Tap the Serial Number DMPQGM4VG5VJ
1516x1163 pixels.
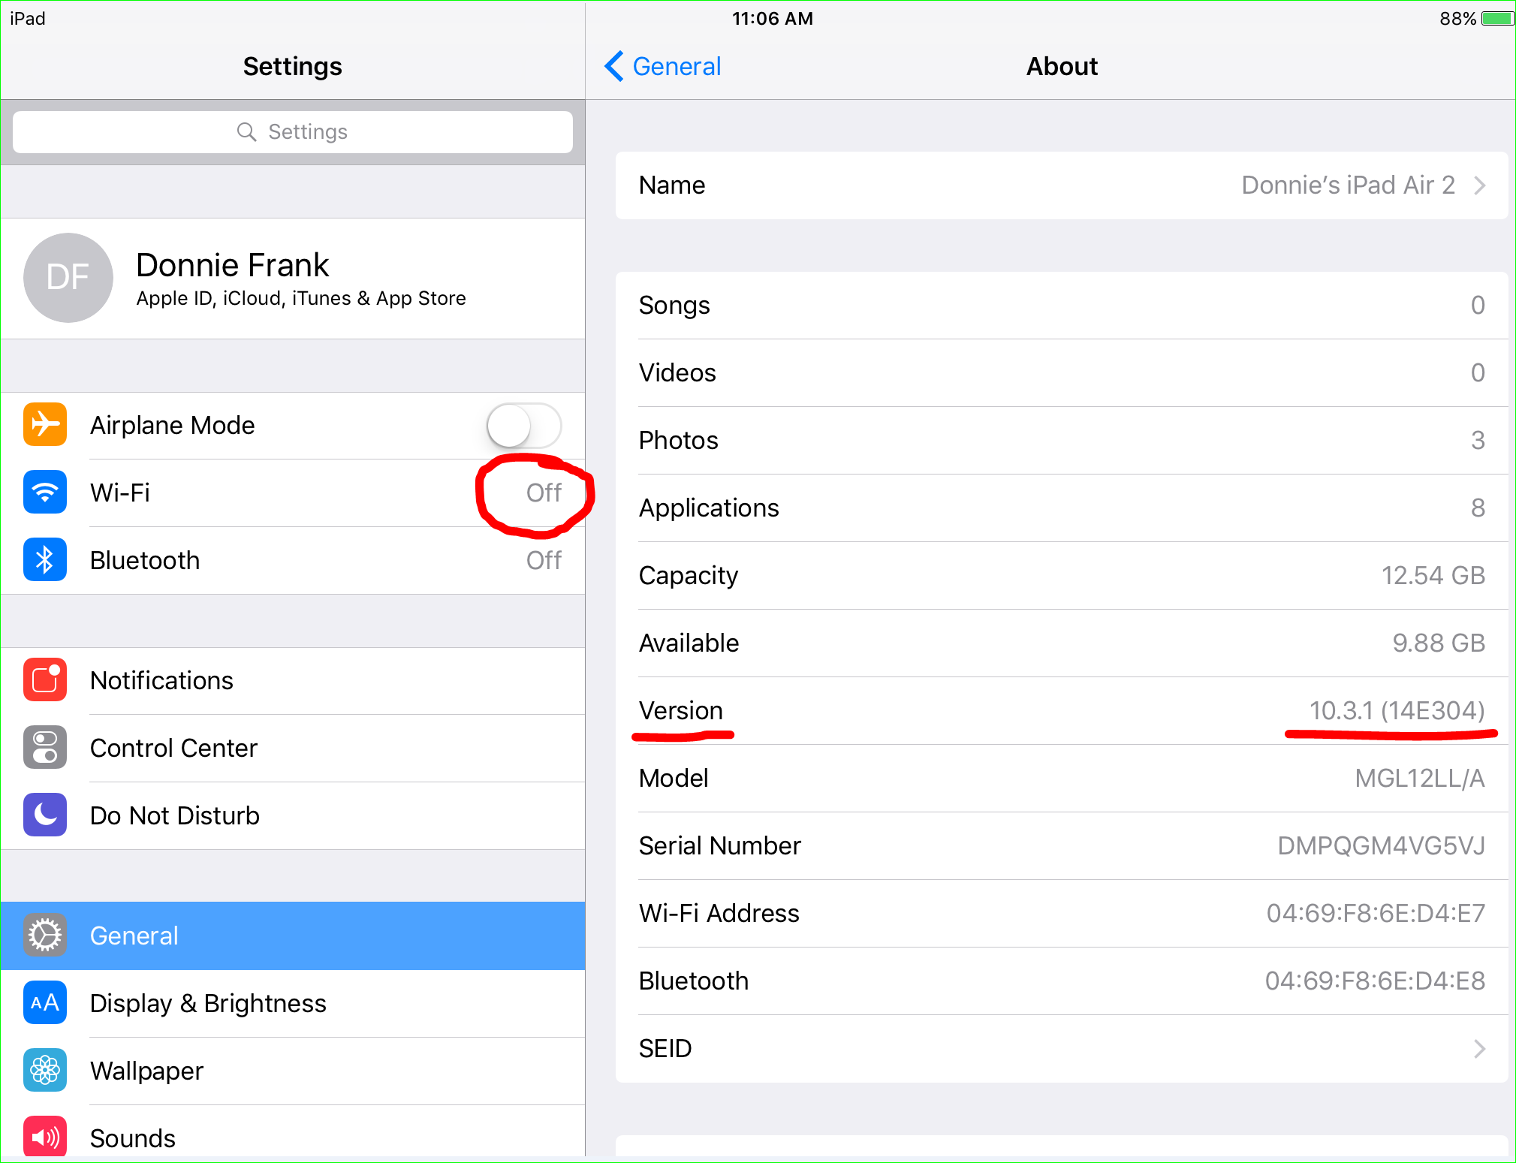[1381, 845]
